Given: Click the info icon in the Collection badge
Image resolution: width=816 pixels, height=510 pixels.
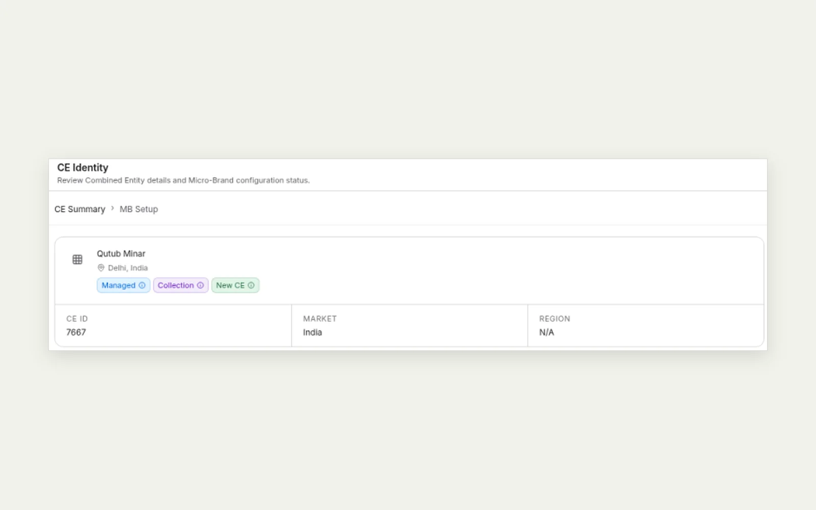Looking at the screenshot, I should [x=200, y=286].
